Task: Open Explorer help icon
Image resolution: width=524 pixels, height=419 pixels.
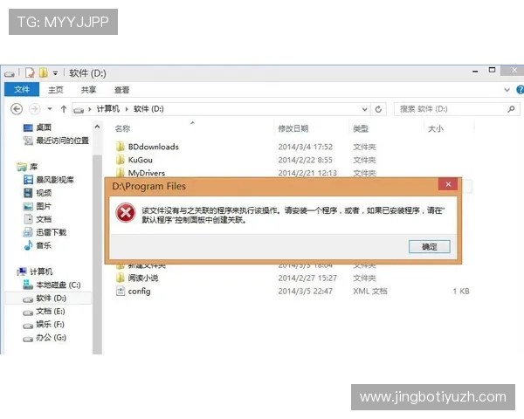Action: (x=520, y=90)
